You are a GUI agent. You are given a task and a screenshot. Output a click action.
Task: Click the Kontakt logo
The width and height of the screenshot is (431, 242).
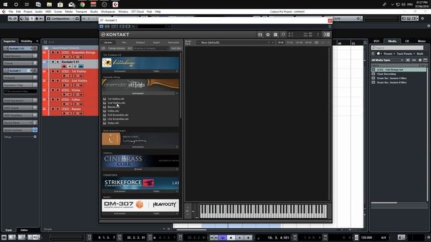[x=115, y=34]
